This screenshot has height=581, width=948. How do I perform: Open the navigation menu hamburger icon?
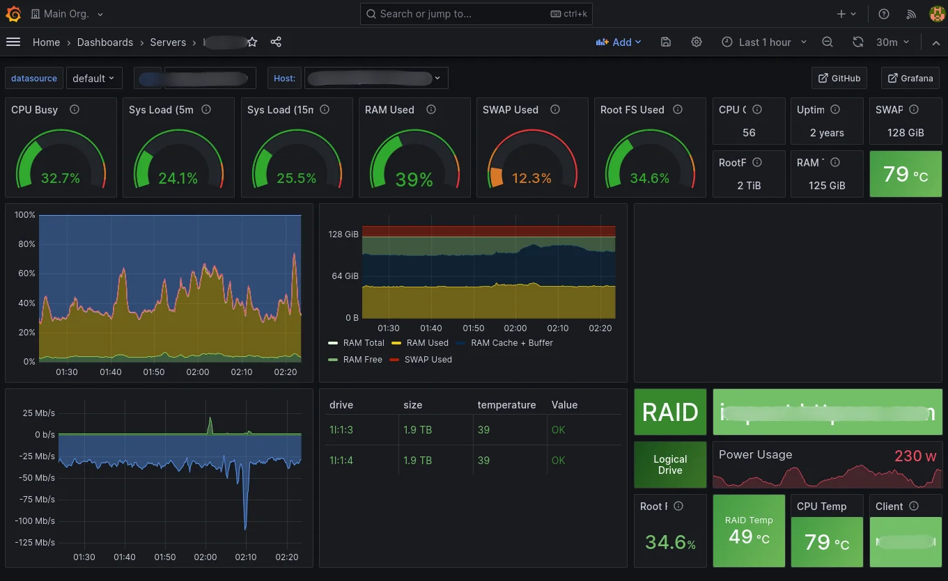pyautogui.click(x=13, y=42)
